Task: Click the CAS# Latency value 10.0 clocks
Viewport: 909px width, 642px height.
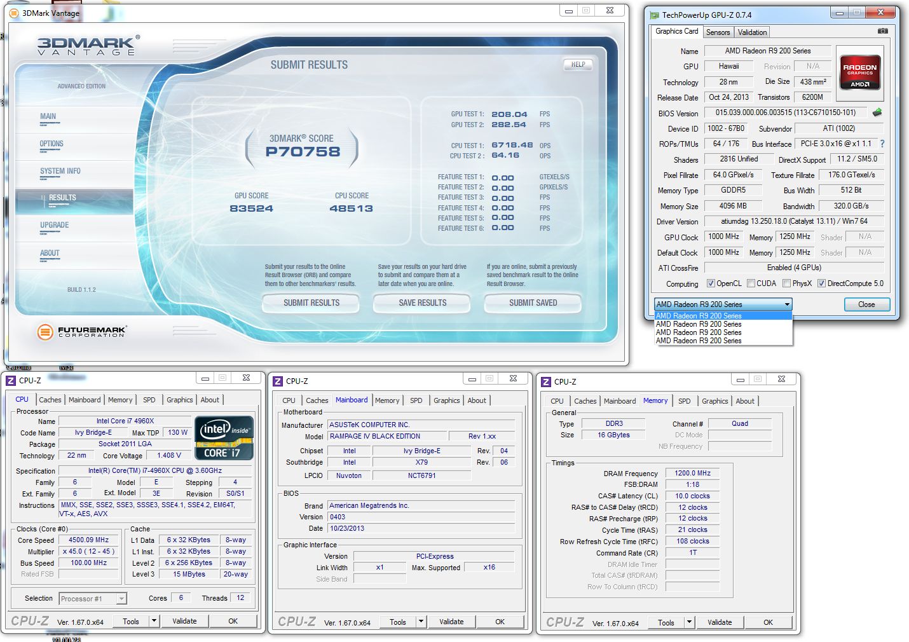Action: tap(692, 496)
